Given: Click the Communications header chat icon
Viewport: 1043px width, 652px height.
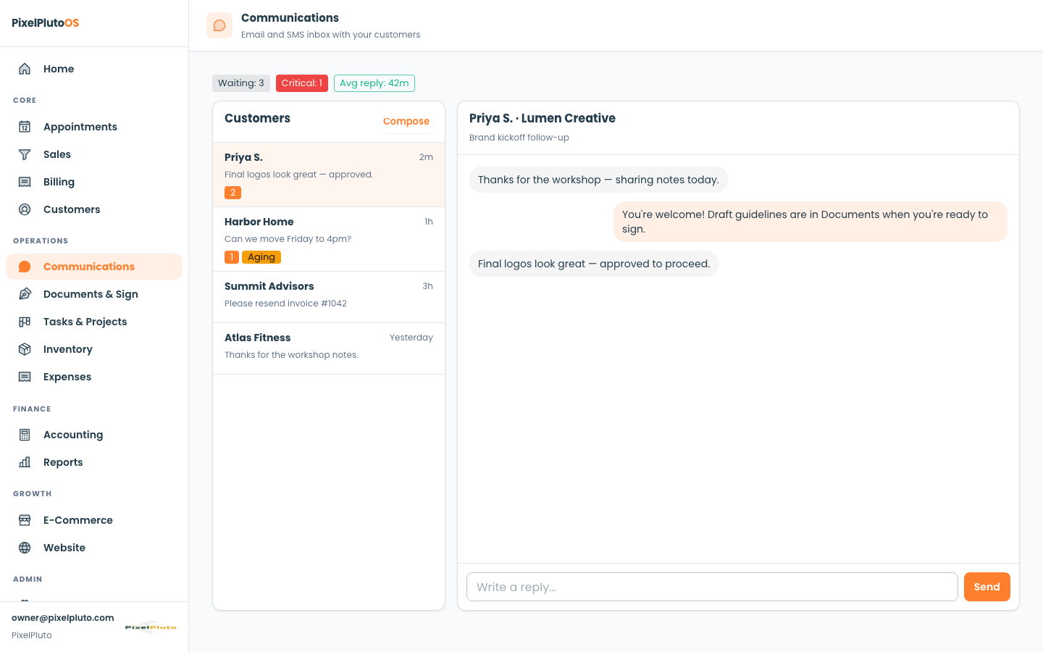Looking at the screenshot, I should point(219,25).
